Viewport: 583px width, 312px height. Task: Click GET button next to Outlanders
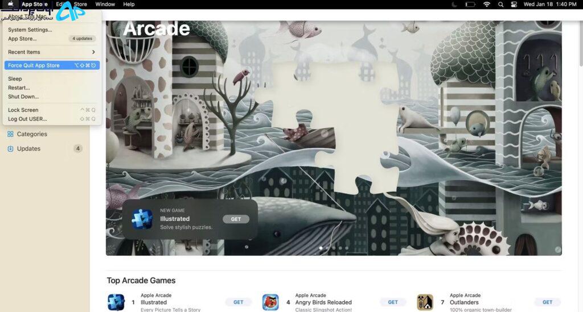tap(547, 302)
